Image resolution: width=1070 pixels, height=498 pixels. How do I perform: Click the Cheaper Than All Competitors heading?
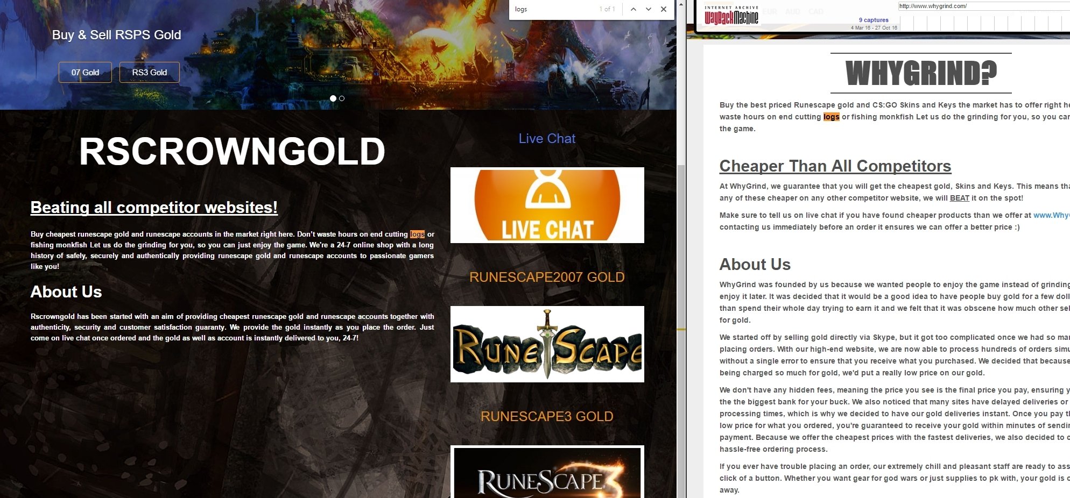click(835, 166)
